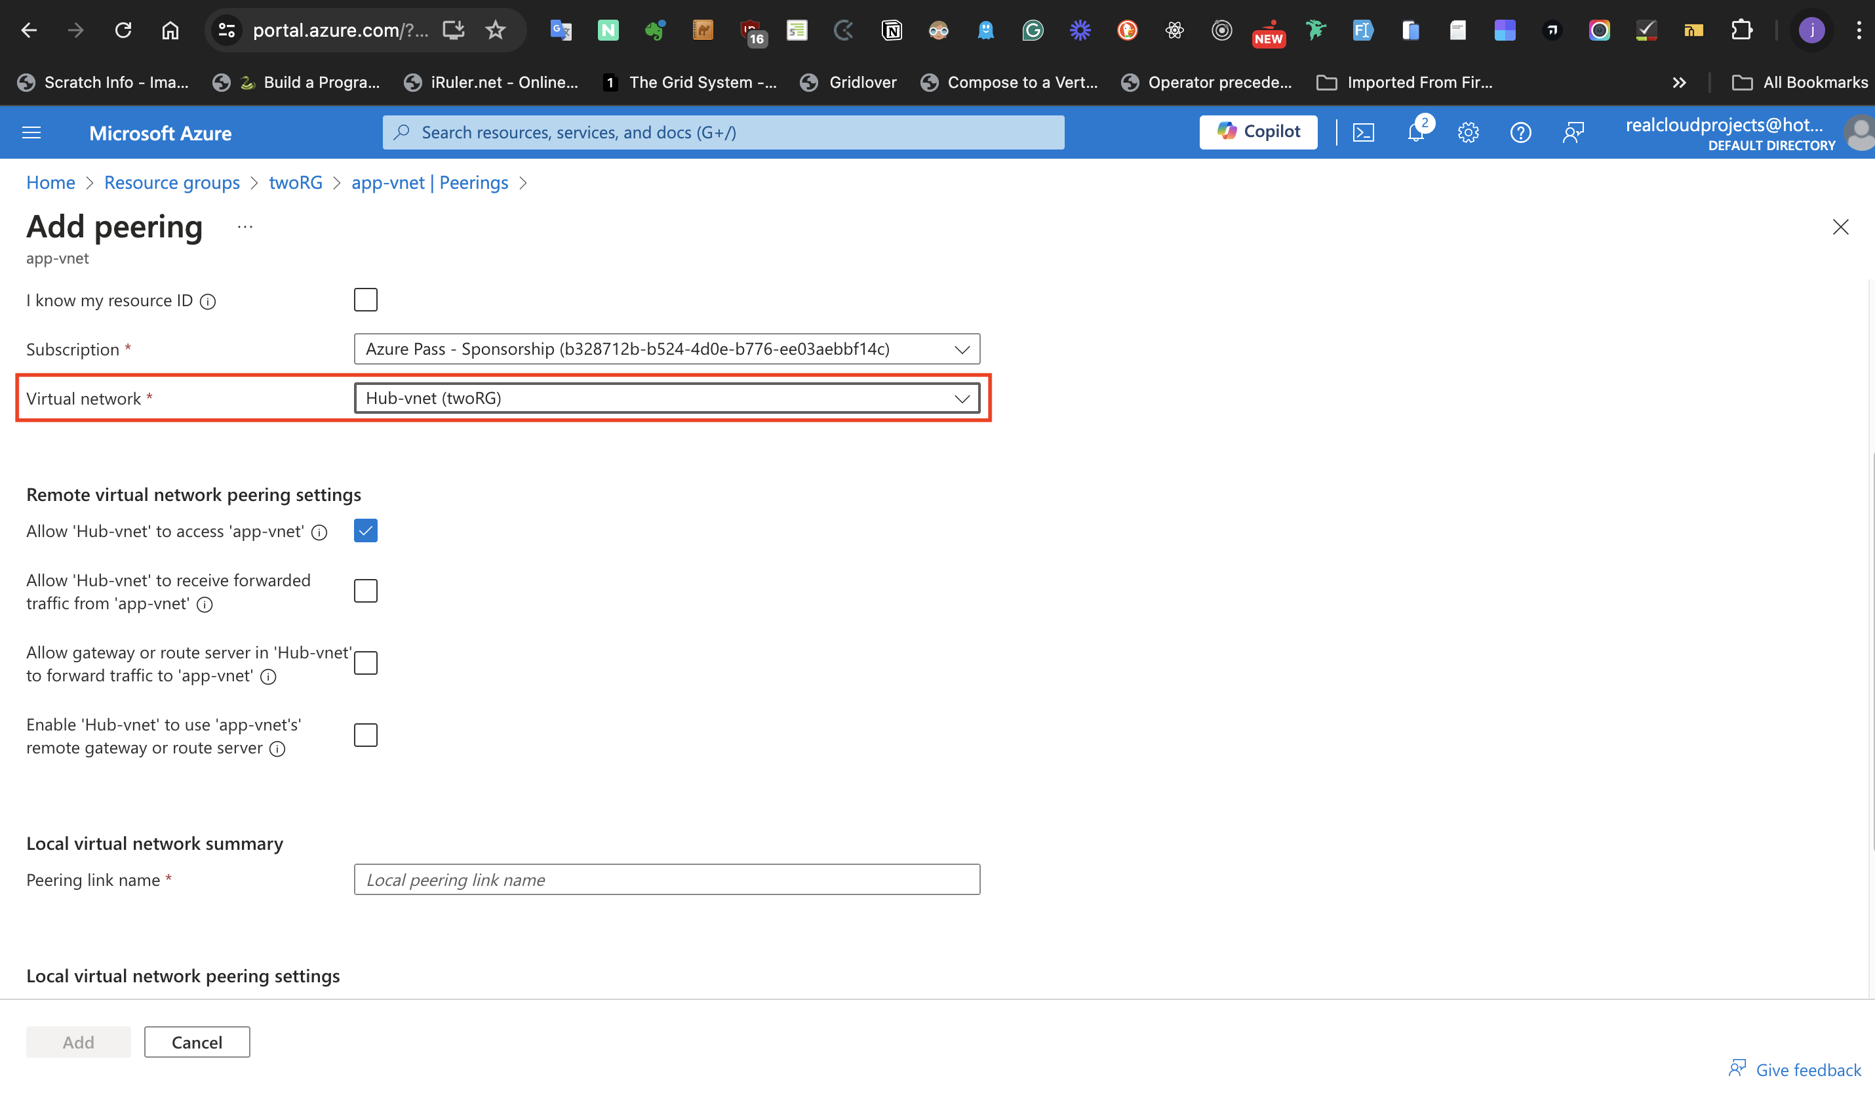Uncheck Allow Hub-vnet to access app-vnet
The width and height of the screenshot is (1875, 1120).
(x=366, y=530)
